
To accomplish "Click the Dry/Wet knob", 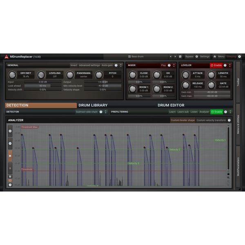I will (x=12, y=75).
